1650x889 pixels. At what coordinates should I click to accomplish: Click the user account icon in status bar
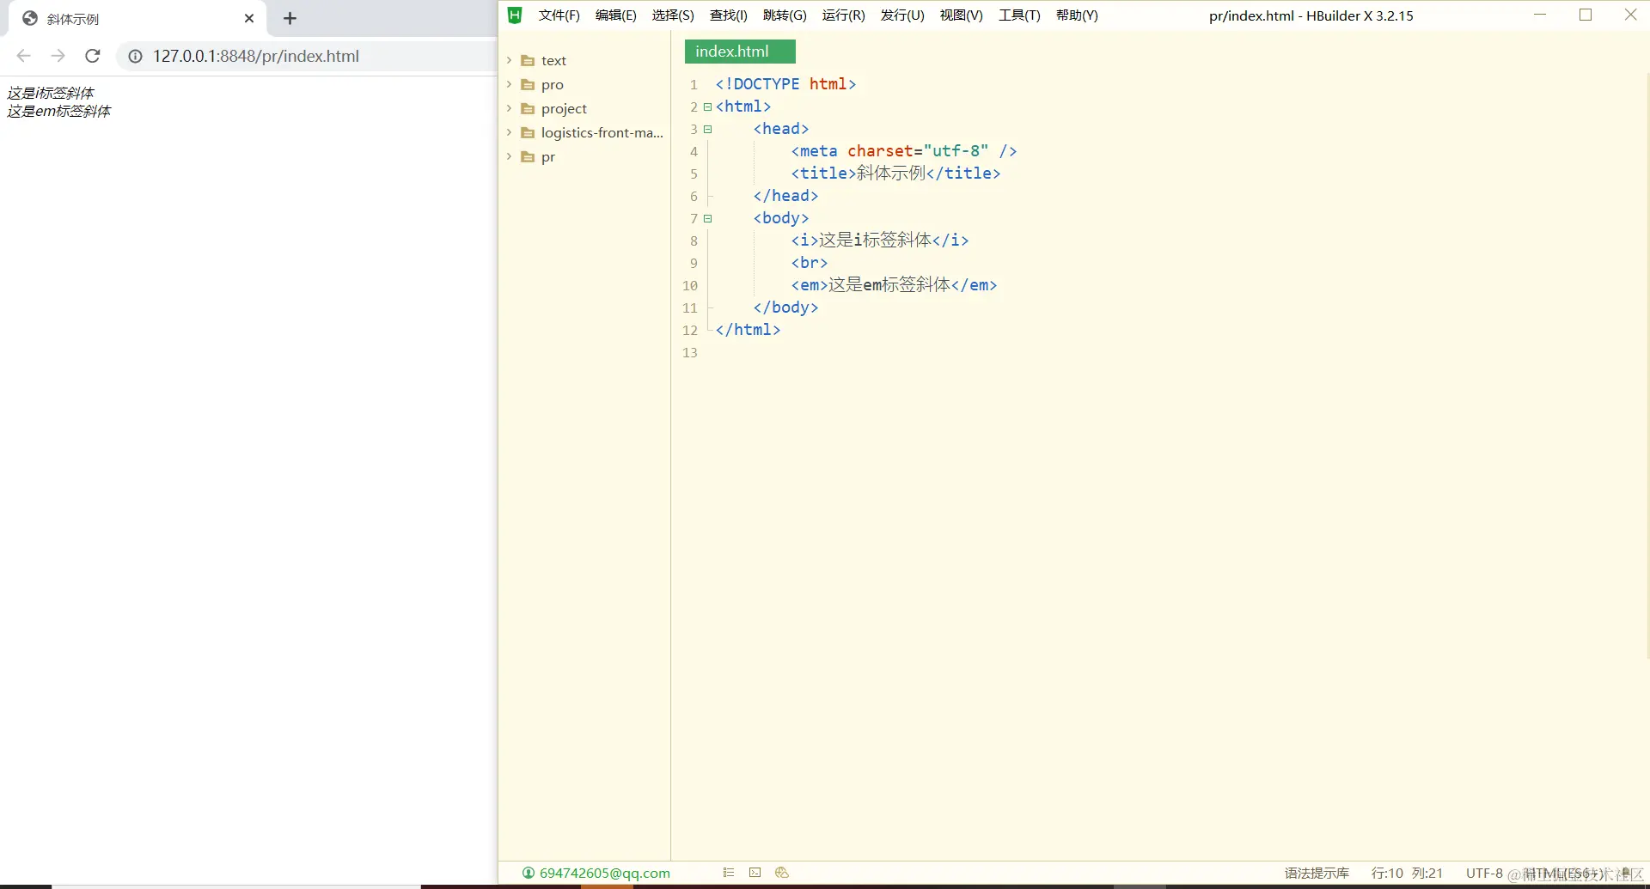point(529,873)
